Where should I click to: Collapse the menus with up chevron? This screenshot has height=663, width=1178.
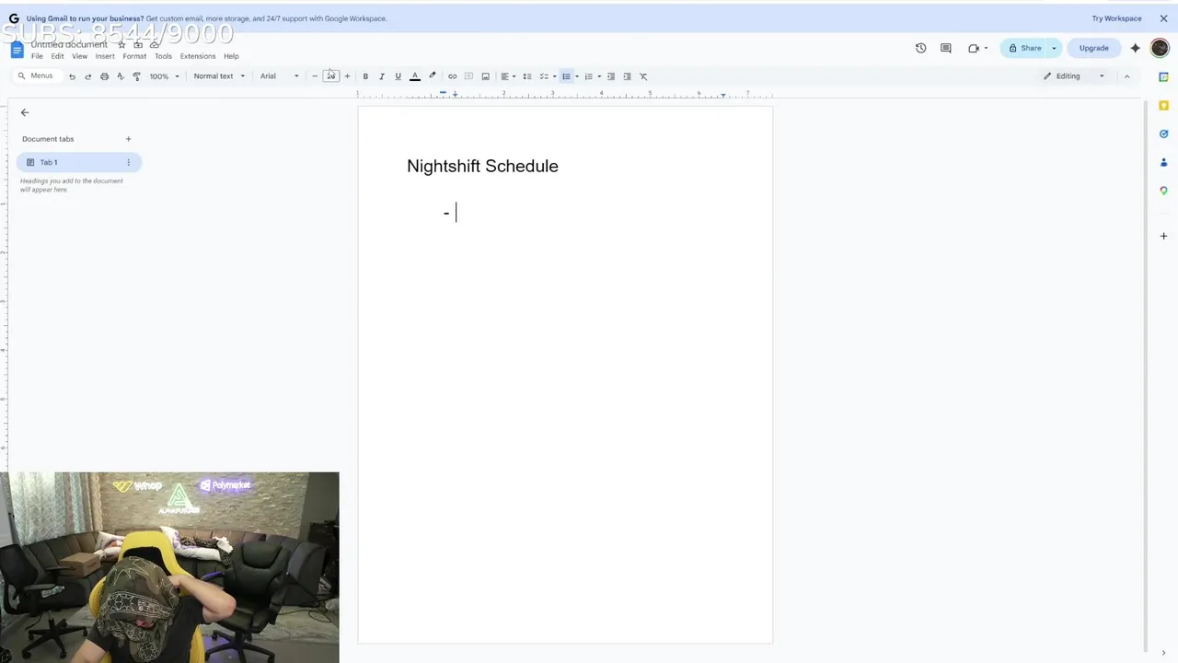(1126, 76)
